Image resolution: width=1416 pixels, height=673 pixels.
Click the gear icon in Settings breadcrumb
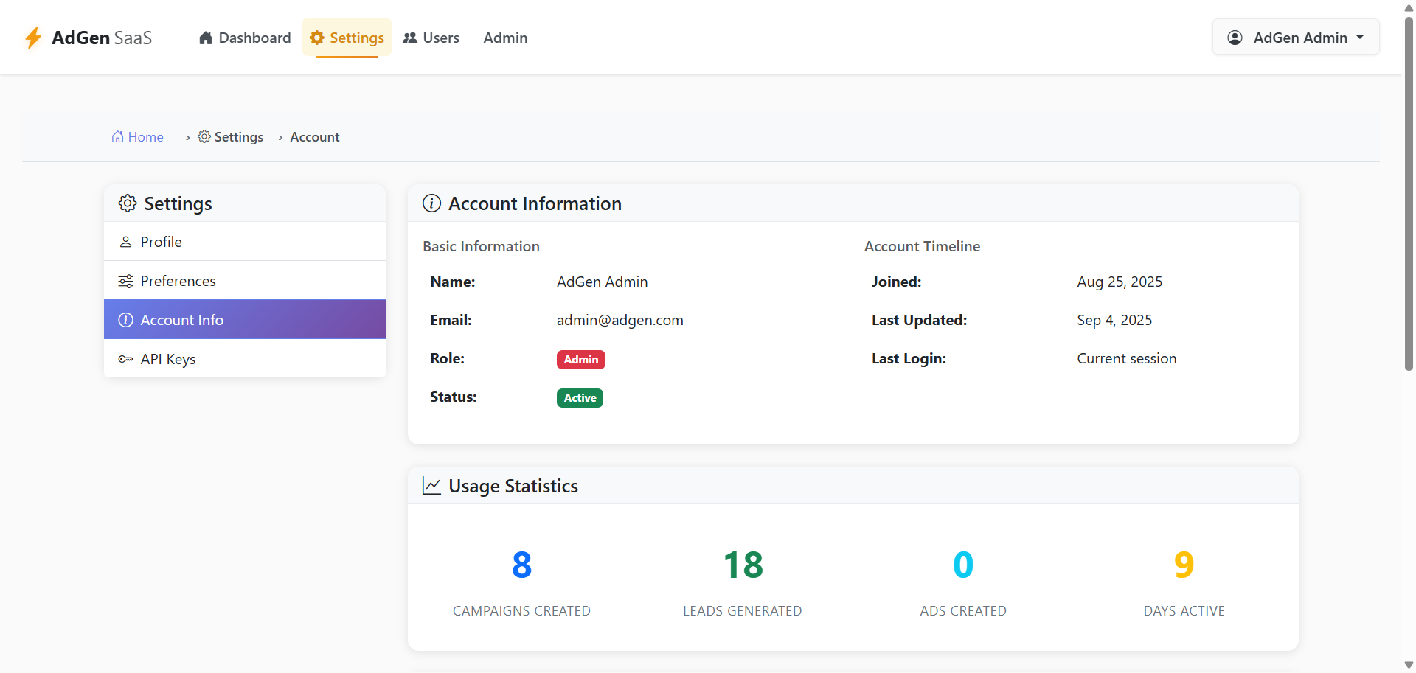tap(204, 137)
